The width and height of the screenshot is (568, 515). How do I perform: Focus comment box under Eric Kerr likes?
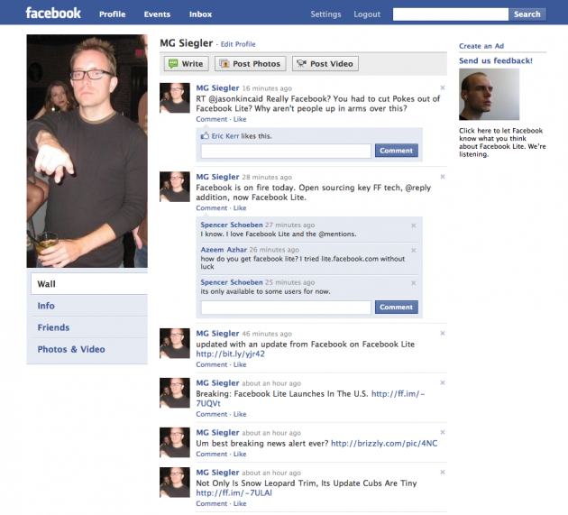(x=286, y=151)
